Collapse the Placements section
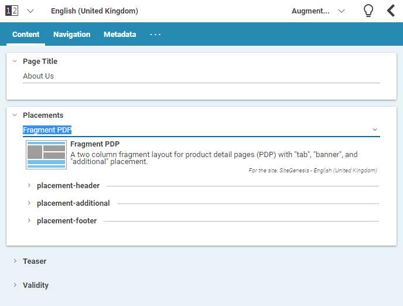Viewport: 403px width, 306px height. pyautogui.click(x=15, y=115)
